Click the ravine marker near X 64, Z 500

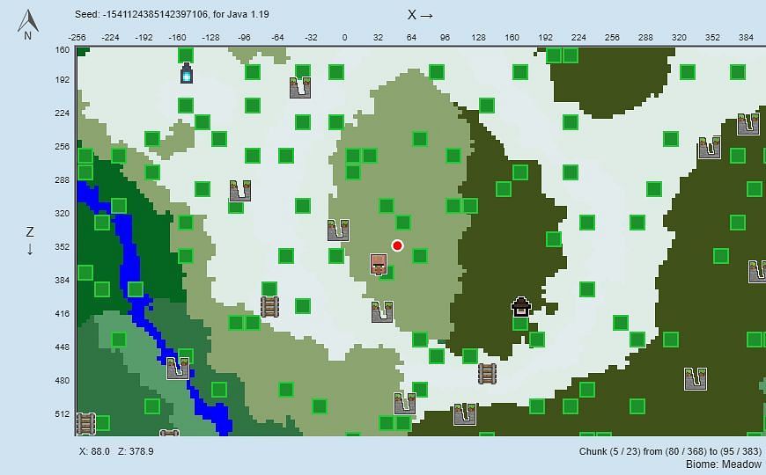click(x=405, y=403)
